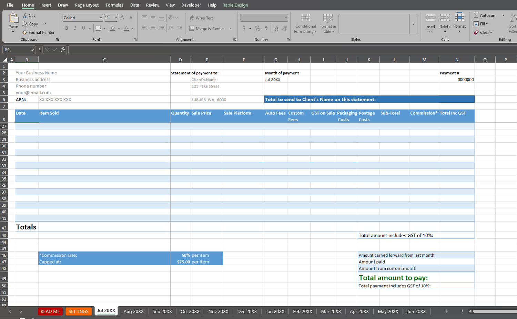The width and height of the screenshot is (517, 319).
Task: Toggle Italic formatting
Action: pos(75,28)
